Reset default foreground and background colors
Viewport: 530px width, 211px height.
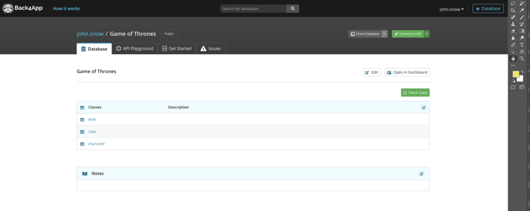click(x=513, y=81)
